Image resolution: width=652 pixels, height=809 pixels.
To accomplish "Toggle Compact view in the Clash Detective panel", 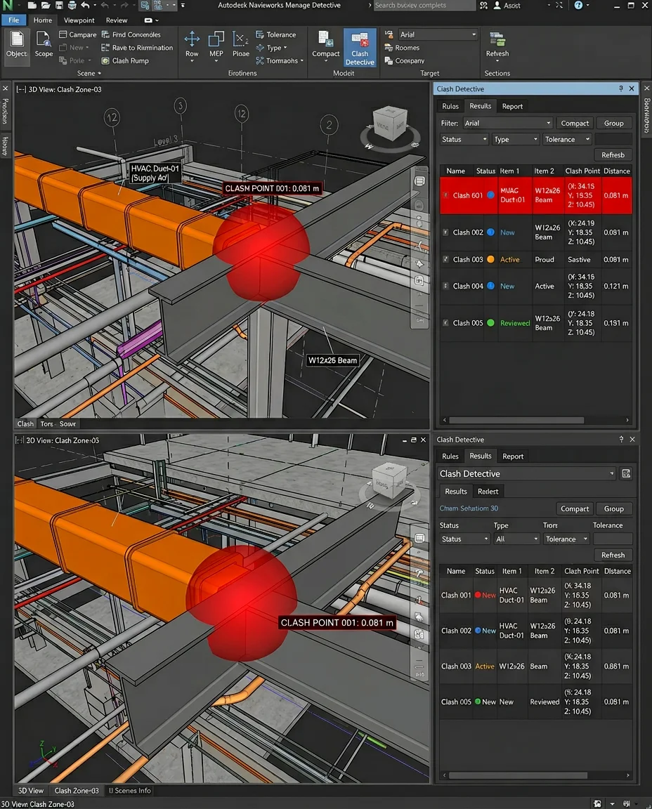I will coord(574,123).
